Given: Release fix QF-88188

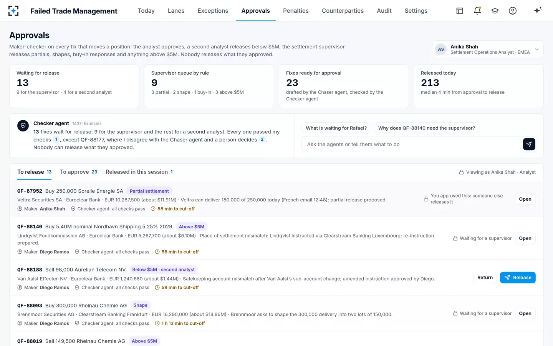Looking at the screenshot, I should pos(518,278).
